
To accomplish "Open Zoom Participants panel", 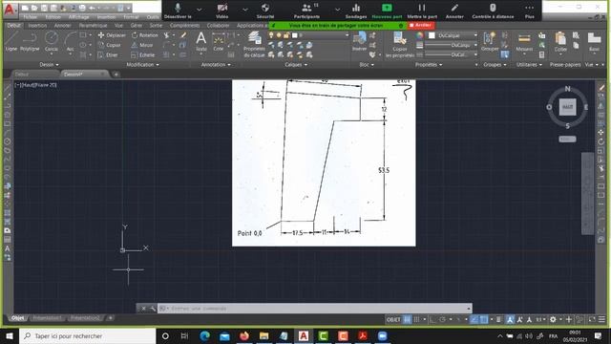I will 306,11.
